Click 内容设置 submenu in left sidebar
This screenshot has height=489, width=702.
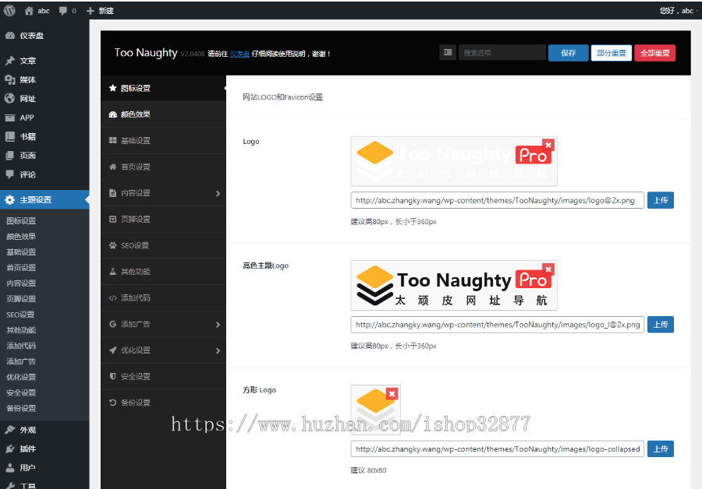click(21, 283)
